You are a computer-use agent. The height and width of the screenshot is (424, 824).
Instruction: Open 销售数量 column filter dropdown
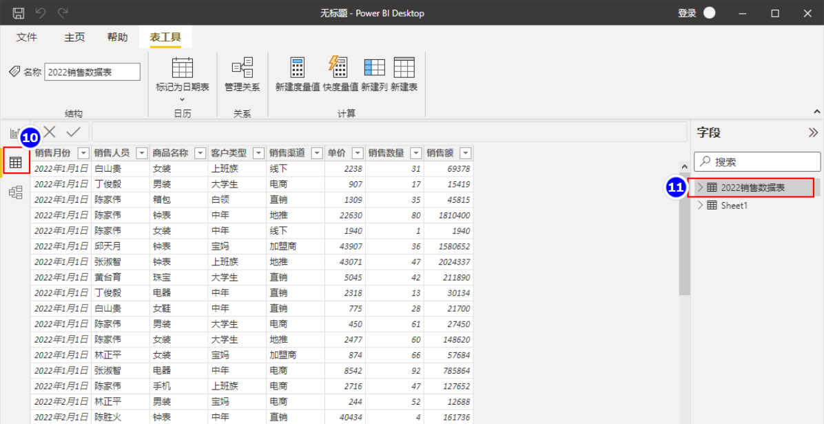click(416, 153)
